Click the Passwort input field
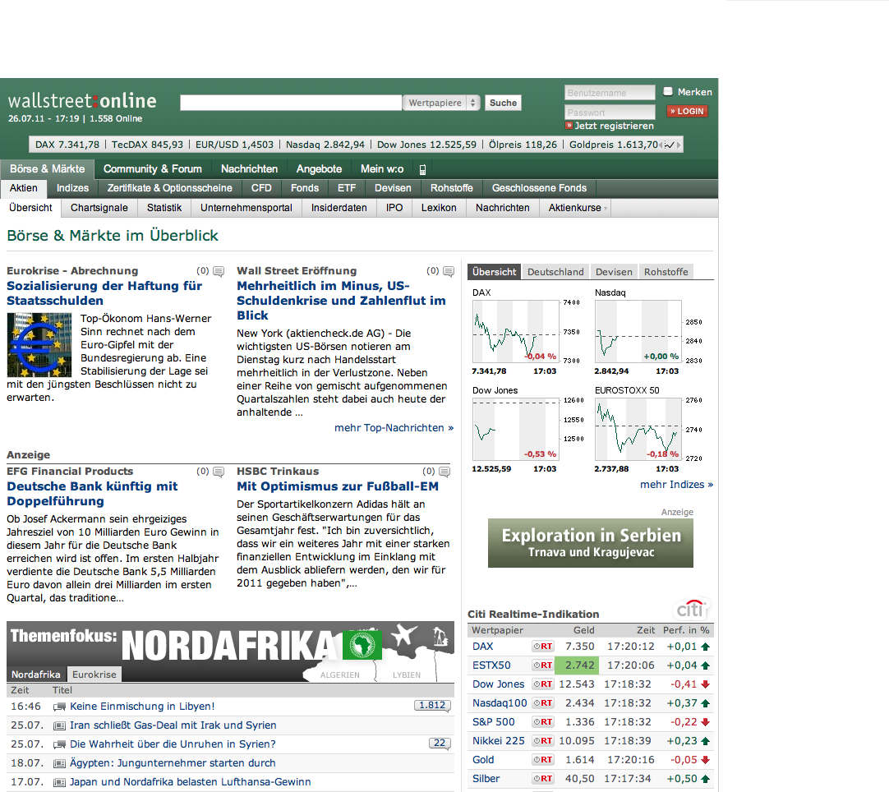This screenshot has width=889, height=792. pos(610,113)
